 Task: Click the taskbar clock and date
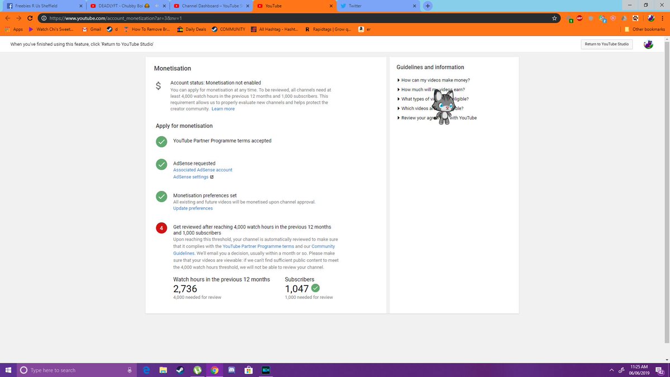pyautogui.click(x=640, y=370)
